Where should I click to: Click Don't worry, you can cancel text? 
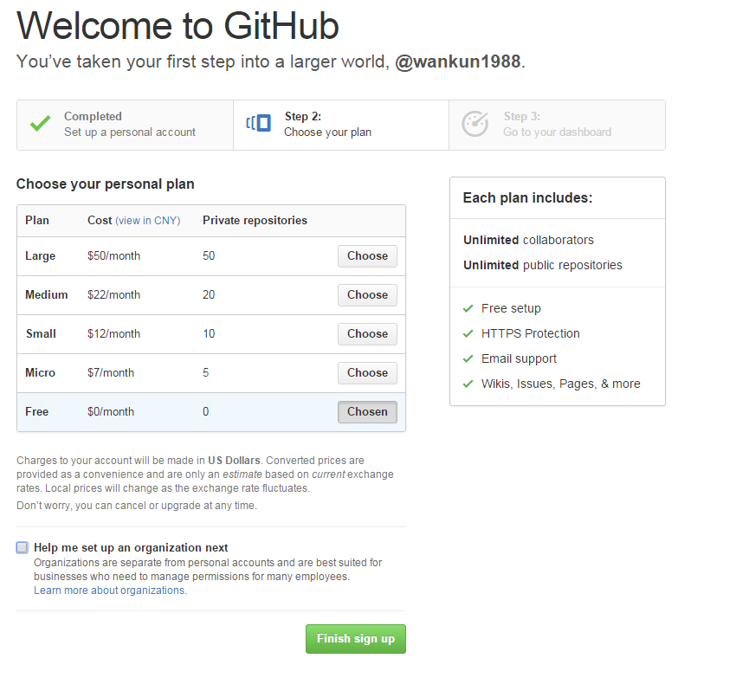(137, 506)
